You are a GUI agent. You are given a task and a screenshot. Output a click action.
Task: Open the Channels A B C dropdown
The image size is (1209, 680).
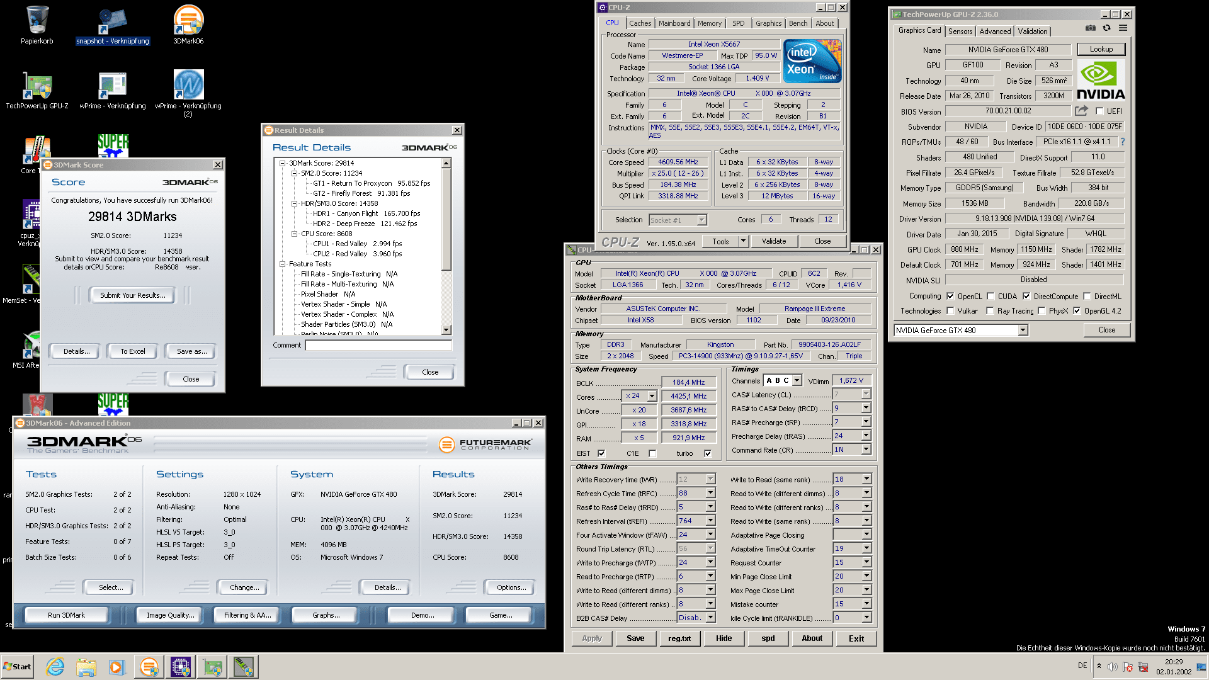click(797, 380)
